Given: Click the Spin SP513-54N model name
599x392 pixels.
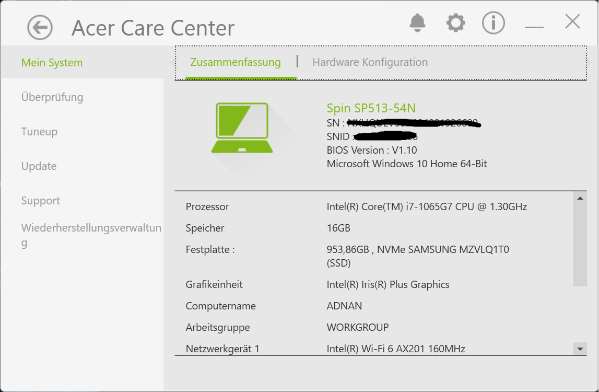Looking at the screenshot, I should coord(371,108).
